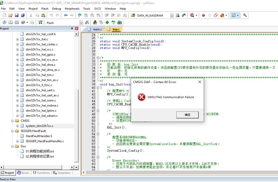Click Project panel horizontal scrollbar

33,167
